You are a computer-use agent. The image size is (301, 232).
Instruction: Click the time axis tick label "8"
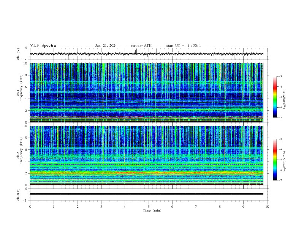click(220, 207)
